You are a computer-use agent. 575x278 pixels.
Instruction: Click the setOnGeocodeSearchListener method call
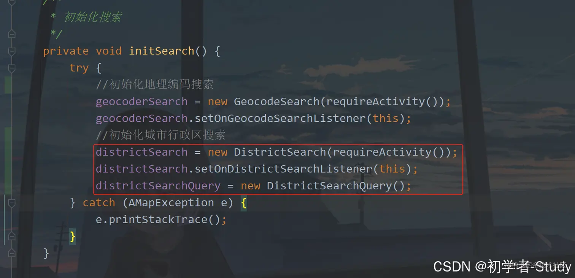click(x=280, y=118)
